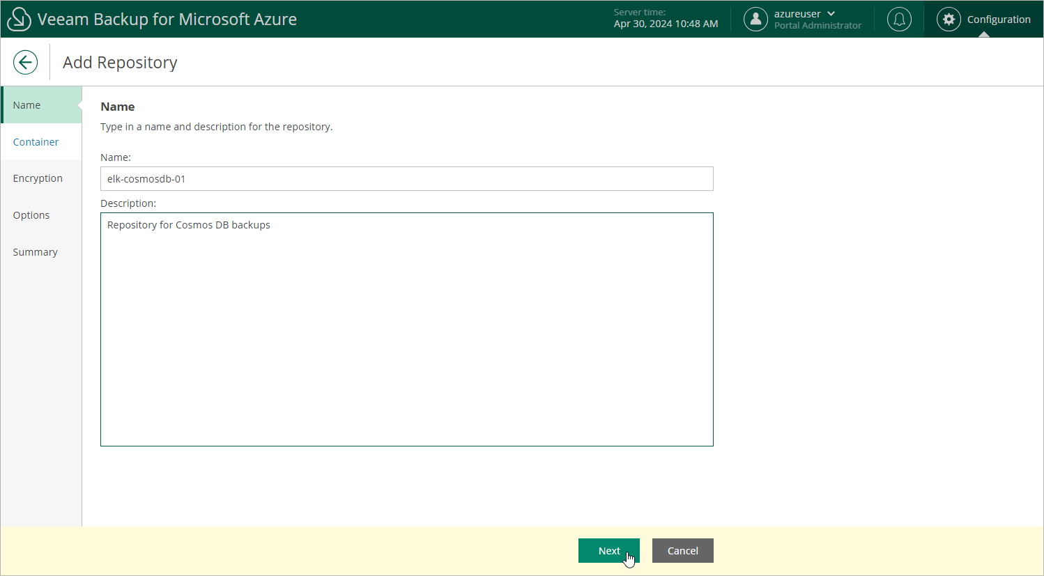This screenshot has height=576, width=1044.
Task: Click the Veeam Backup for Microsoft Azure title
Action: click(167, 20)
